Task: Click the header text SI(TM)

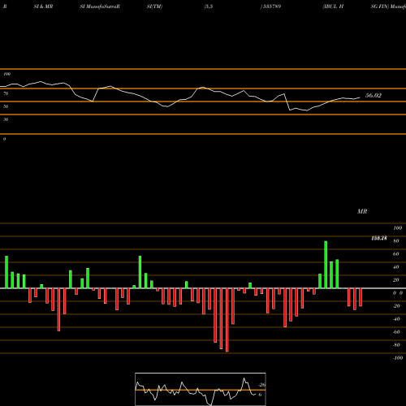Action: pos(154,6)
